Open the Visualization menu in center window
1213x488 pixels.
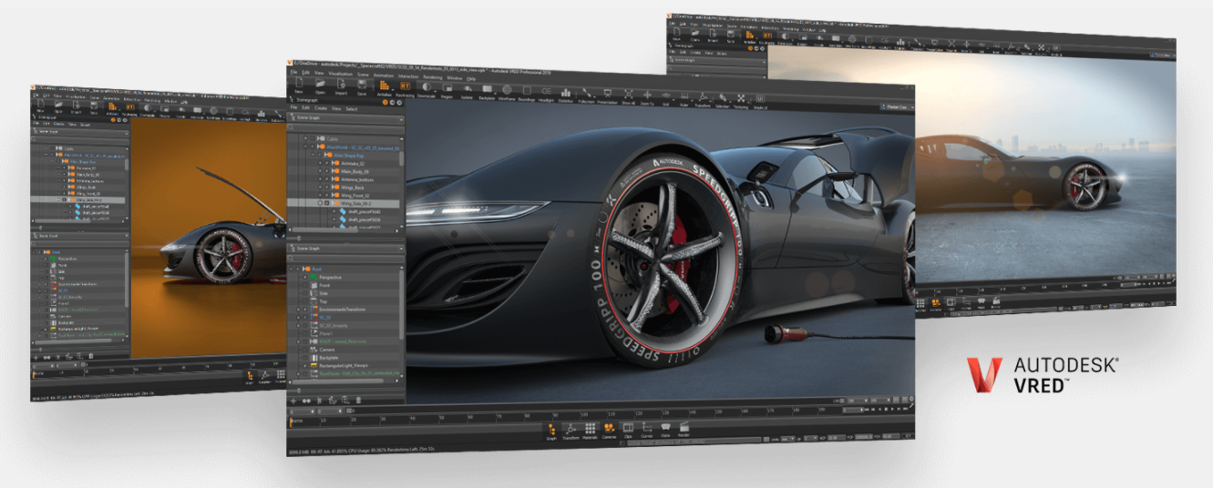pyautogui.click(x=340, y=74)
